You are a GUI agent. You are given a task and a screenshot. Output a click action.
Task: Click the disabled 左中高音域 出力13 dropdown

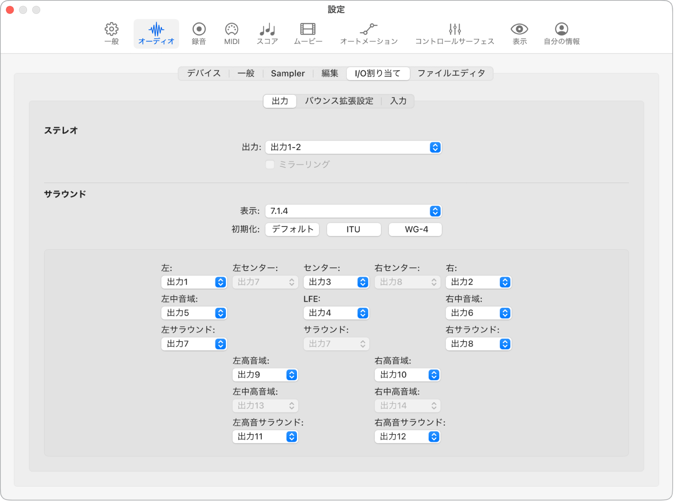[265, 406]
